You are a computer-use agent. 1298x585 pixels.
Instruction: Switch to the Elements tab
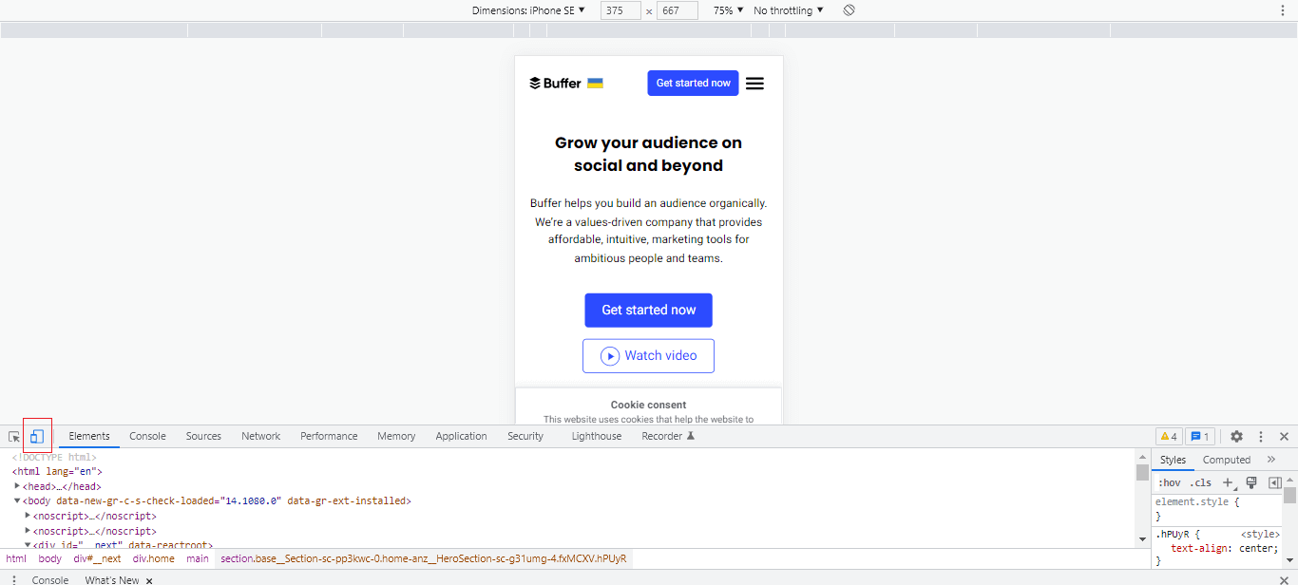pyautogui.click(x=89, y=436)
